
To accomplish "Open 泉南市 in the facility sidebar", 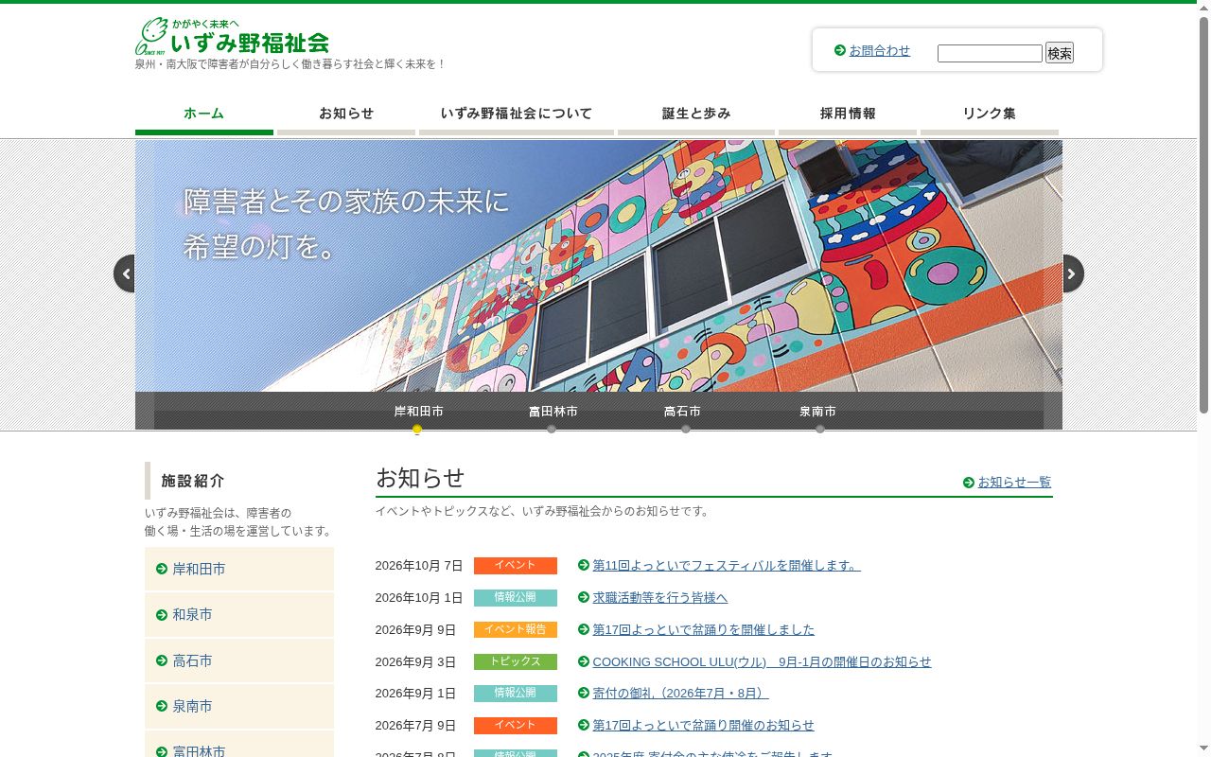I will 239,706.
